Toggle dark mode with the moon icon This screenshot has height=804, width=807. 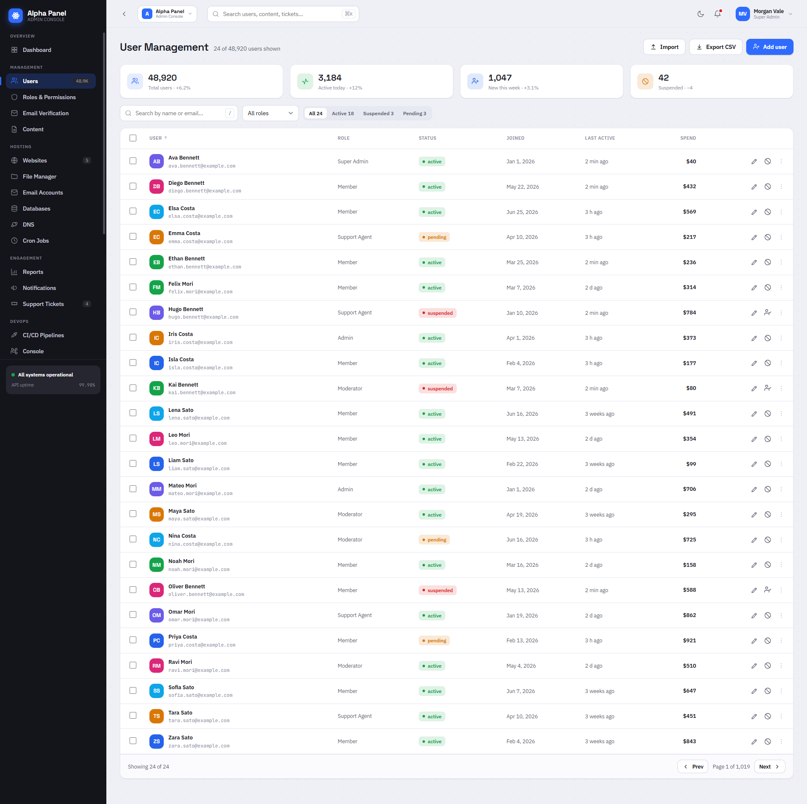point(701,14)
